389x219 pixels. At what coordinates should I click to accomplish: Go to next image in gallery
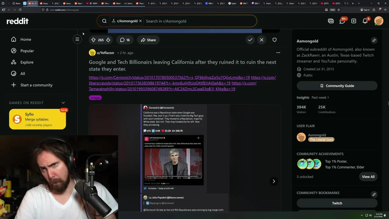(274, 181)
